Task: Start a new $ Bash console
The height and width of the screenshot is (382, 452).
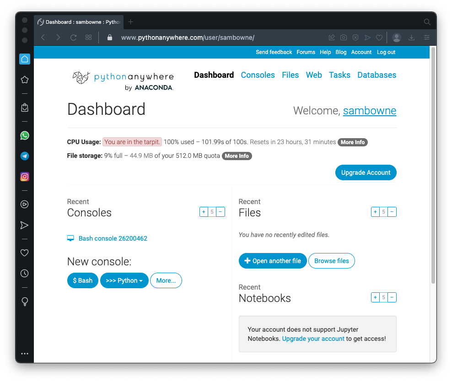Action: (x=83, y=280)
